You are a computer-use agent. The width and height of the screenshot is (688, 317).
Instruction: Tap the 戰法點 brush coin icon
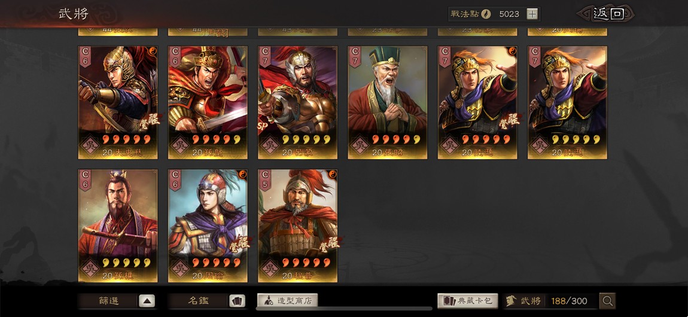point(486,14)
